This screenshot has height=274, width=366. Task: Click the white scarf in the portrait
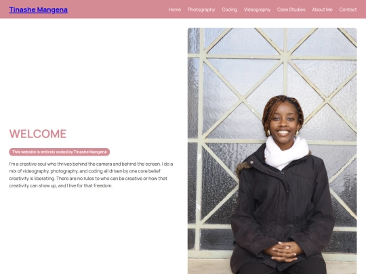(286, 152)
